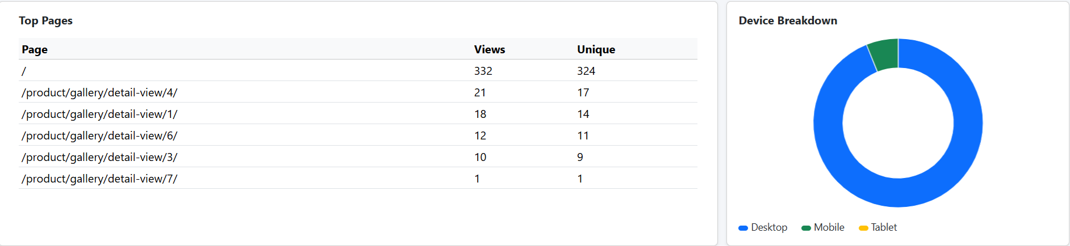Toggle the Tablet legend item
The height and width of the screenshot is (246, 1070).
point(878,227)
